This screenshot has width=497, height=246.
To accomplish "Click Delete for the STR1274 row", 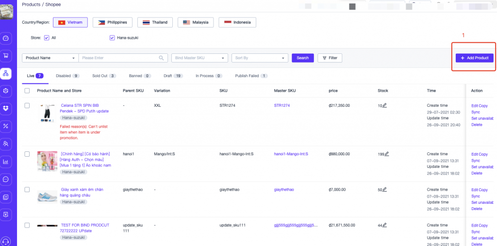I will [x=477, y=125].
